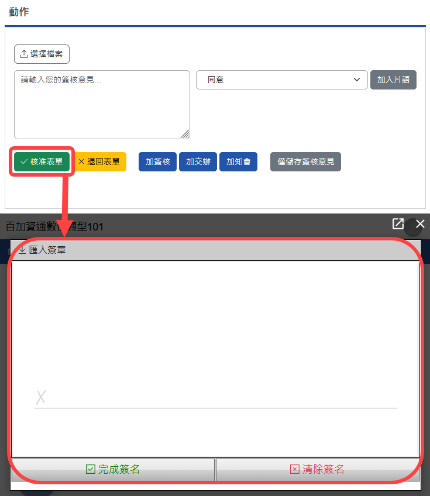This screenshot has height=496, width=430.
Task: Focus the 簽核意見 comment text area
Action: [102, 105]
